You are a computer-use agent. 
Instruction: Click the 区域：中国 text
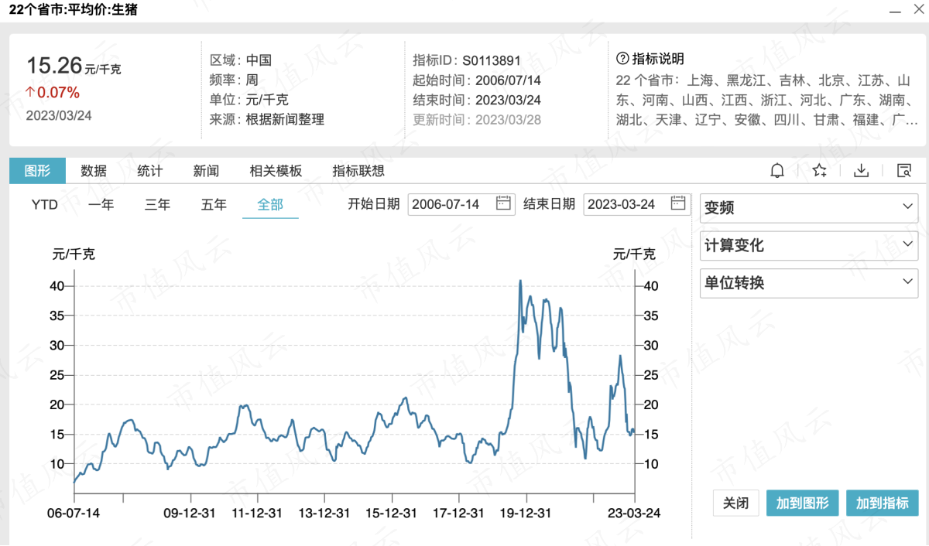240,60
